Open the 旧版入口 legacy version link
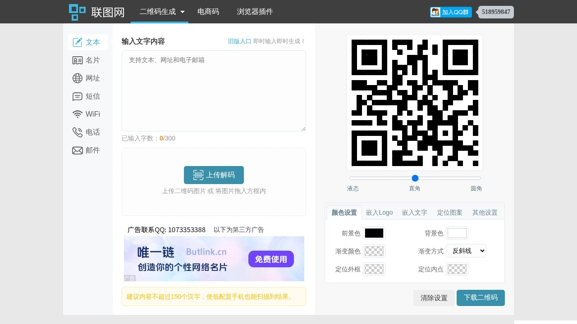 coord(239,41)
